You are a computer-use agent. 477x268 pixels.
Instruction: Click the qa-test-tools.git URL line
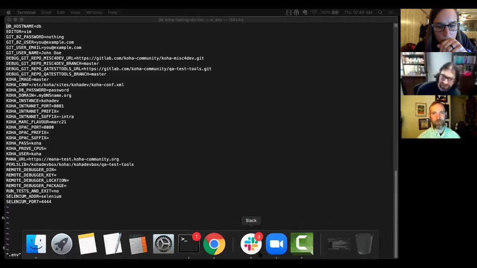(x=108, y=69)
